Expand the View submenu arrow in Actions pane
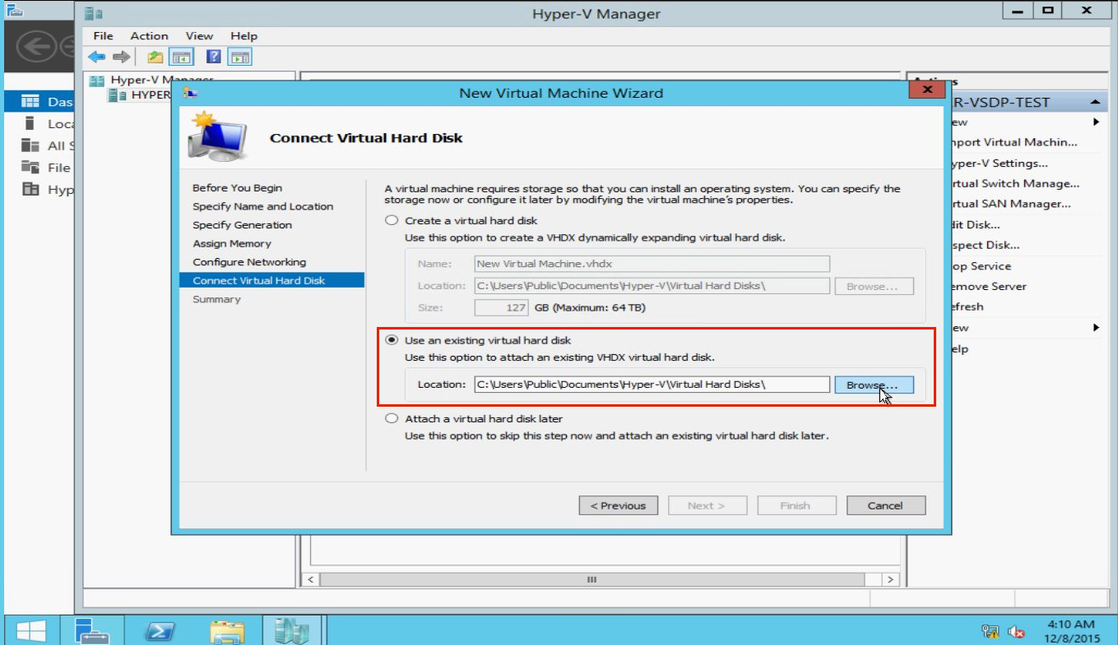Image resolution: width=1118 pixels, height=645 pixels. tap(1096, 328)
